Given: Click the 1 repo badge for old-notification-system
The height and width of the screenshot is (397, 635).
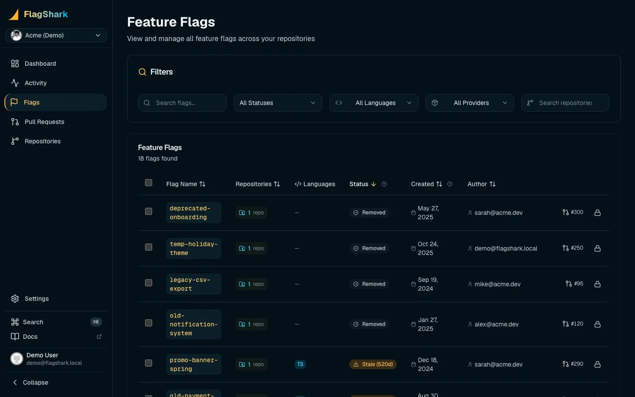Looking at the screenshot, I should 251,324.
